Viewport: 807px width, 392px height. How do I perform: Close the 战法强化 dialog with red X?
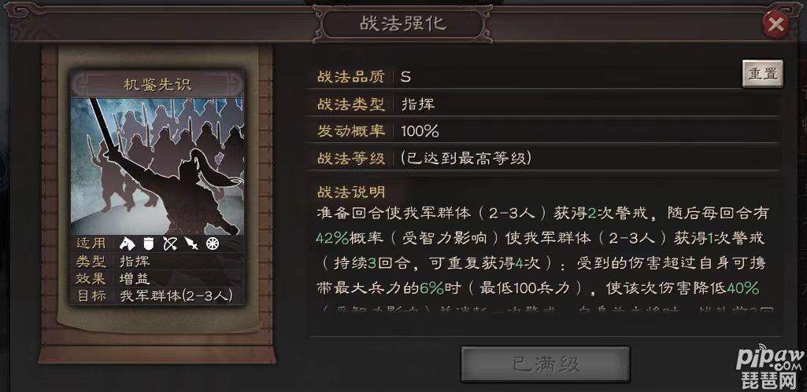click(776, 24)
